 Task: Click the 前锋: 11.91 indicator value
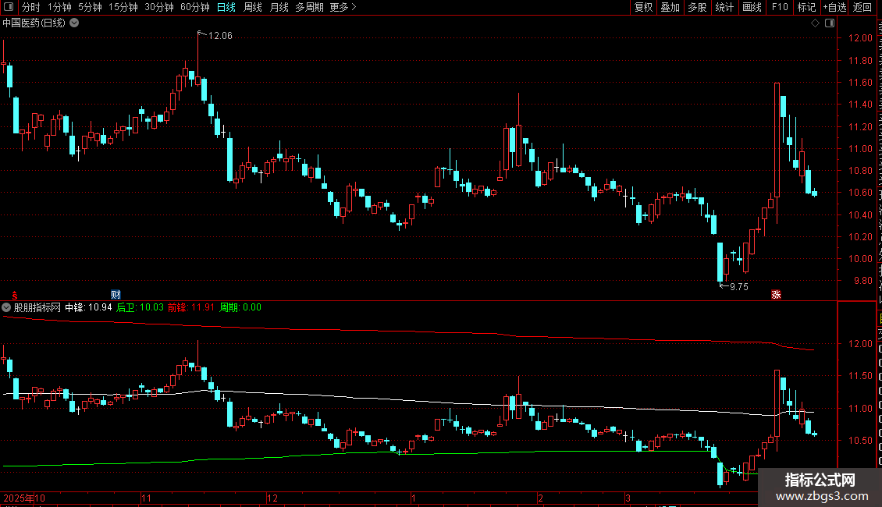[191, 307]
